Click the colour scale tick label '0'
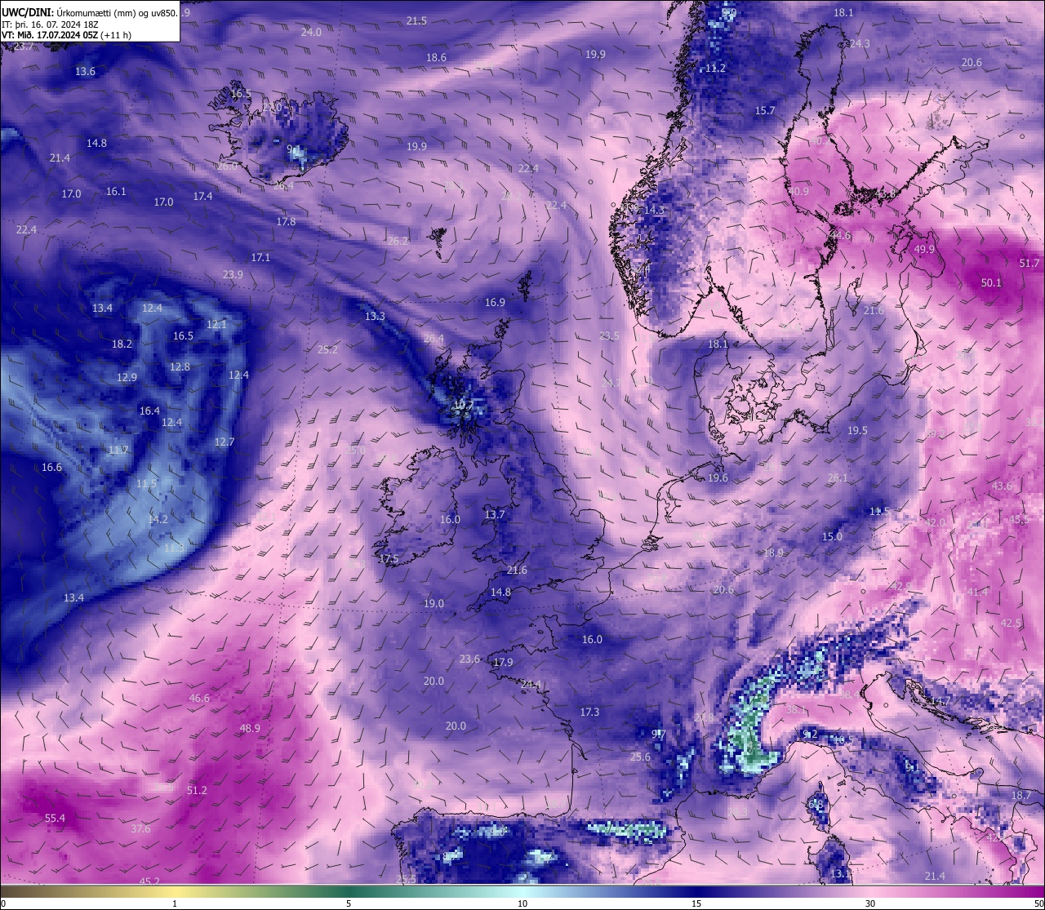This screenshot has width=1045, height=910. coord(2,903)
